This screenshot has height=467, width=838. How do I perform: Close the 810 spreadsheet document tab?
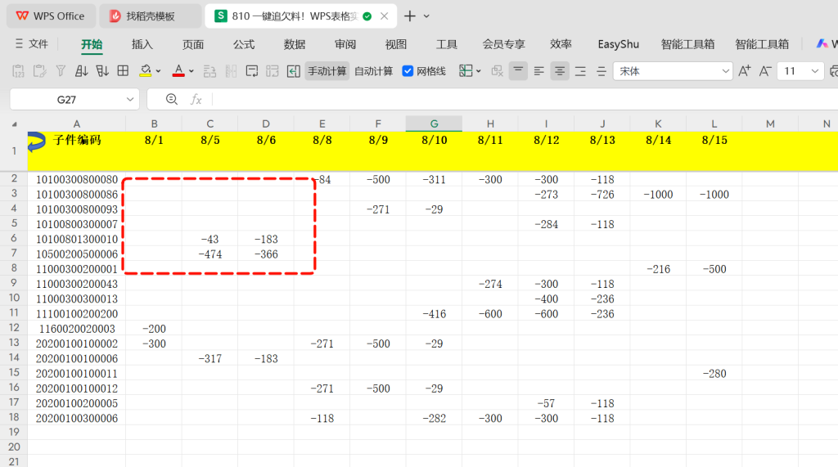pyautogui.click(x=385, y=16)
